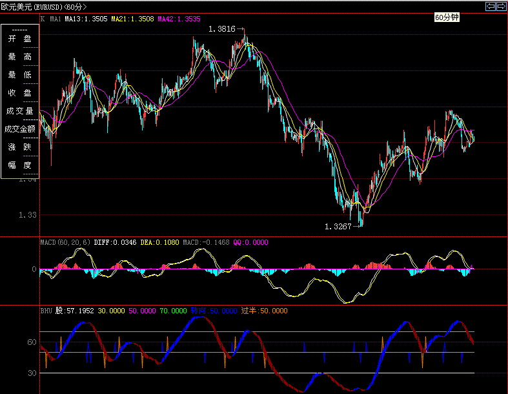This screenshot has width=508, height=394.
Task: Select the yellow MA21 indicator label
Action: click(x=133, y=19)
